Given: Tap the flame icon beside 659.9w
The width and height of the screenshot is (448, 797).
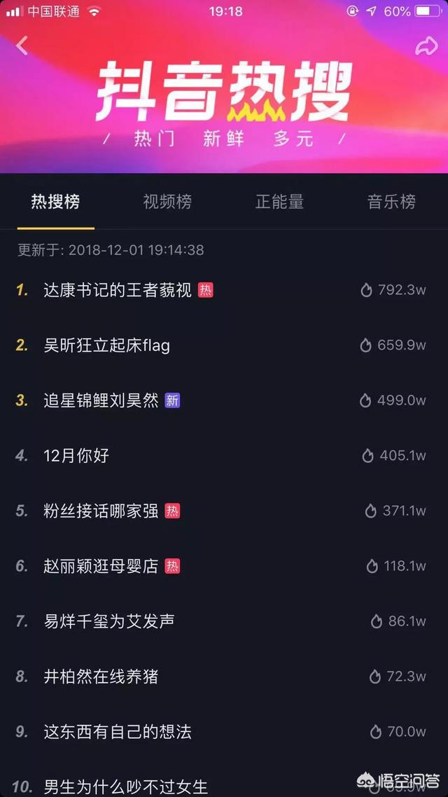Looking at the screenshot, I should [x=365, y=346].
